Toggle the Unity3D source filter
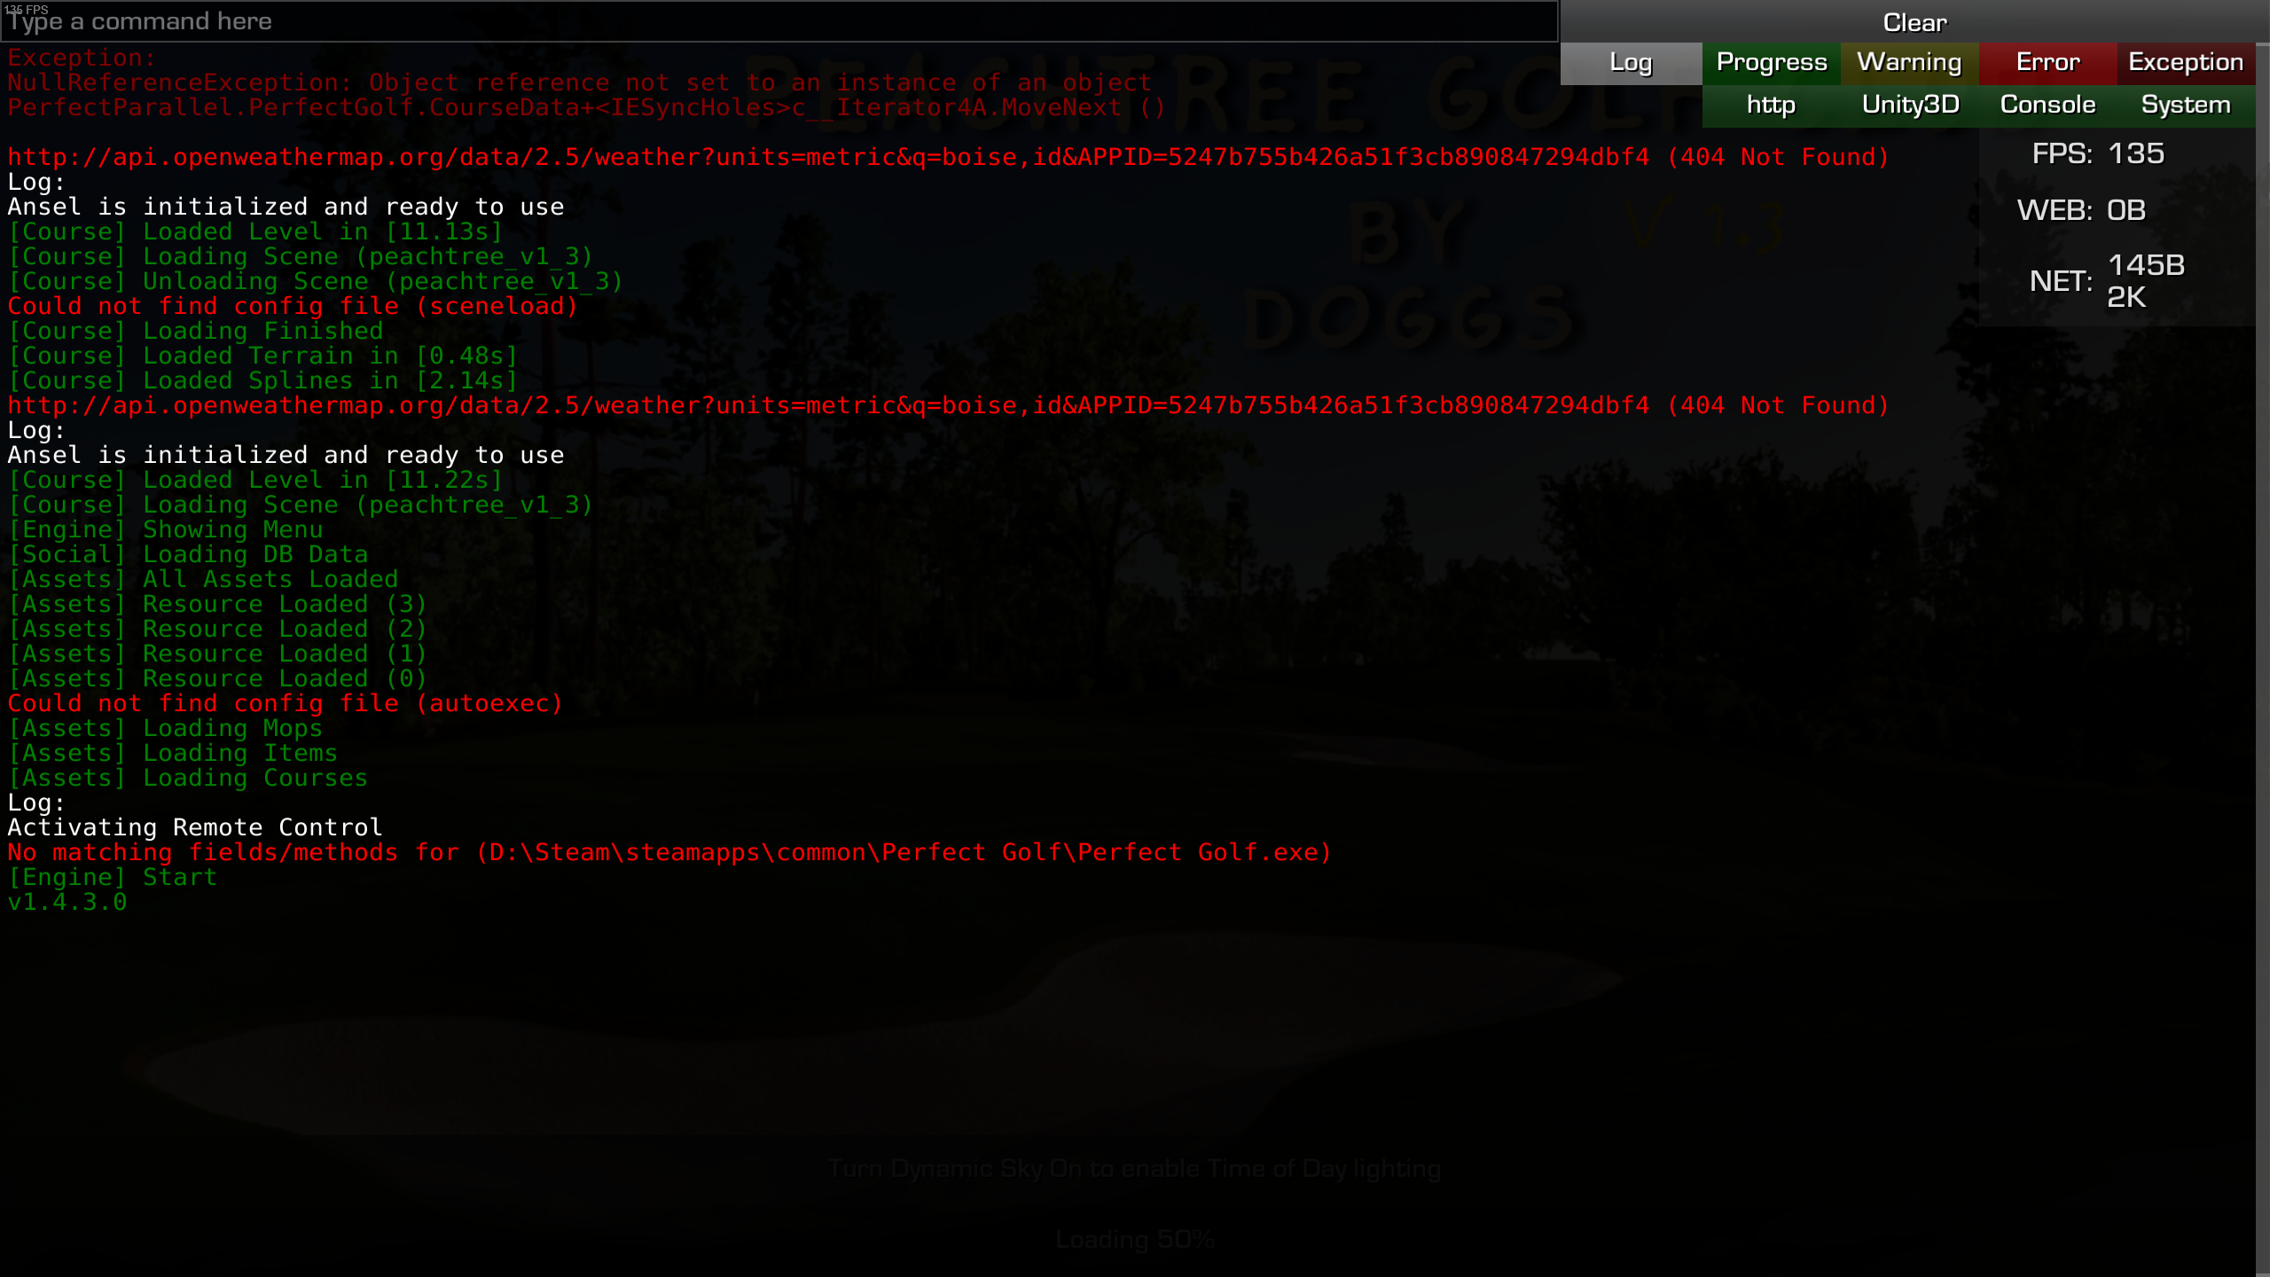 (x=1909, y=106)
